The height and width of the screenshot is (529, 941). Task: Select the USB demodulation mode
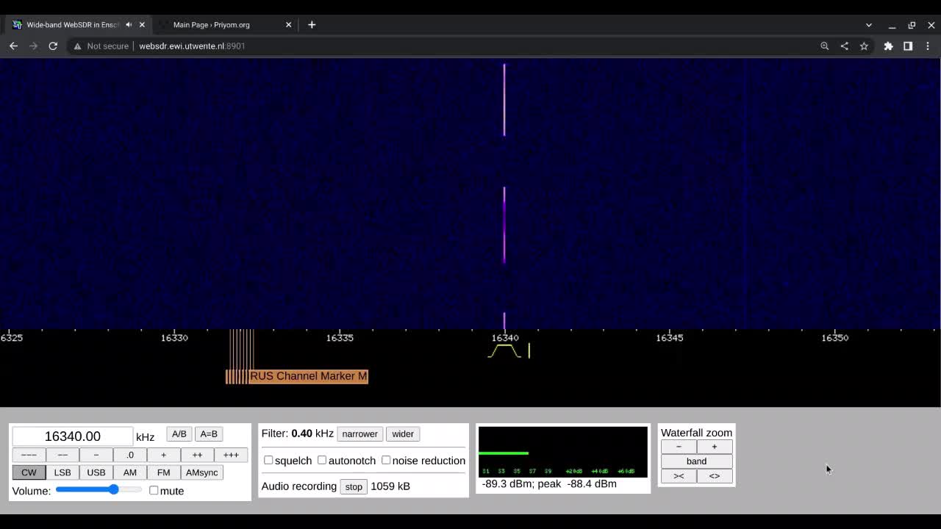coord(96,472)
